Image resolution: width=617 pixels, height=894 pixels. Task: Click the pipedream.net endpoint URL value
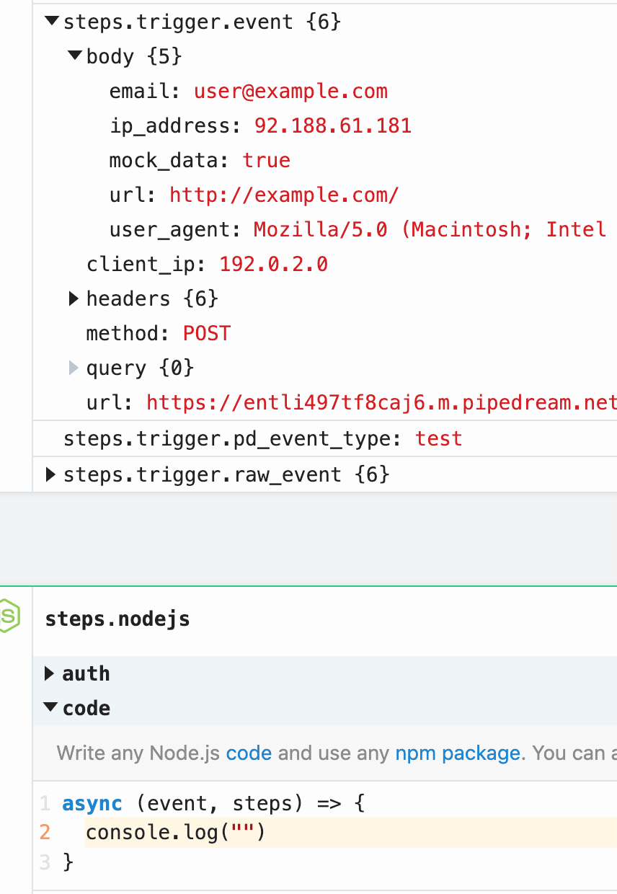(381, 402)
